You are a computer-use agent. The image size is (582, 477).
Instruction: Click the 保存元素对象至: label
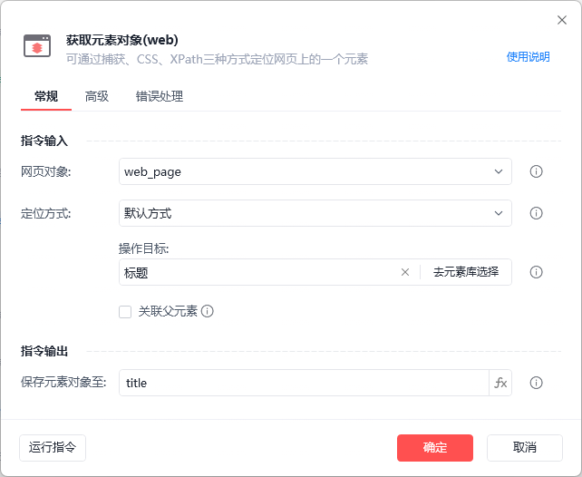click(x=63, y=382)
